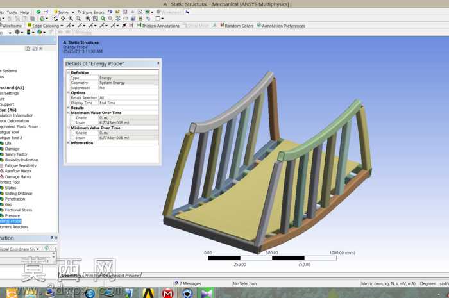Click '2 Messages' in the status bar
Viewport: 449px width, 298px height.
click(190, 283)
